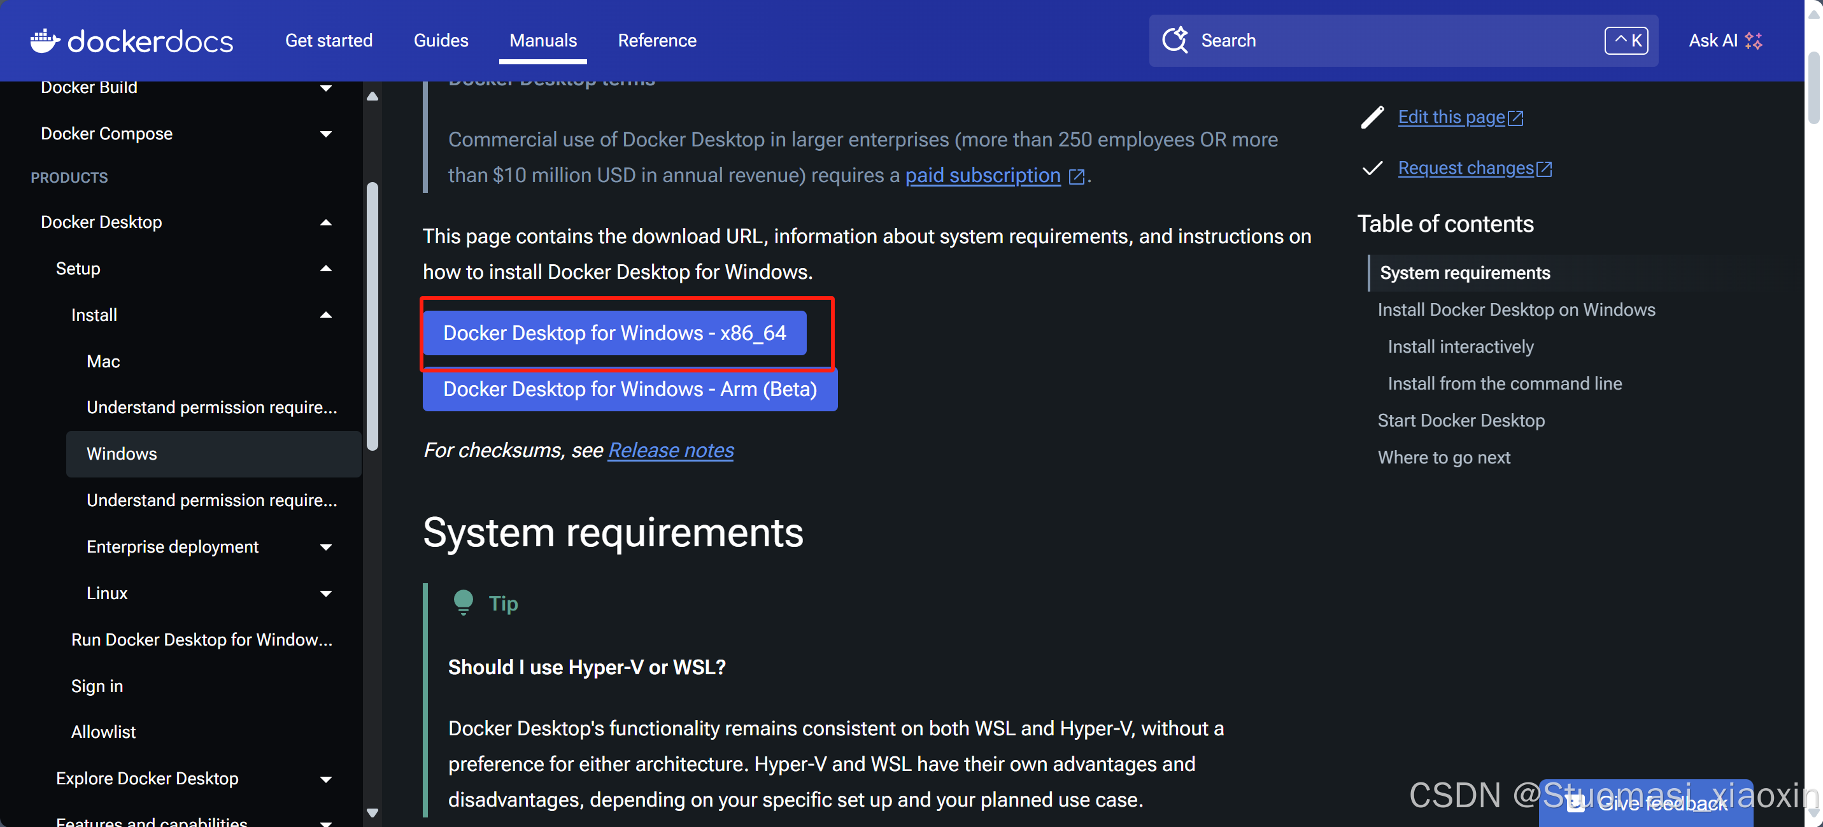Click the Should I use Hyper-V or WSL heading
This screenshot has width=1823, height=827.
586,667
